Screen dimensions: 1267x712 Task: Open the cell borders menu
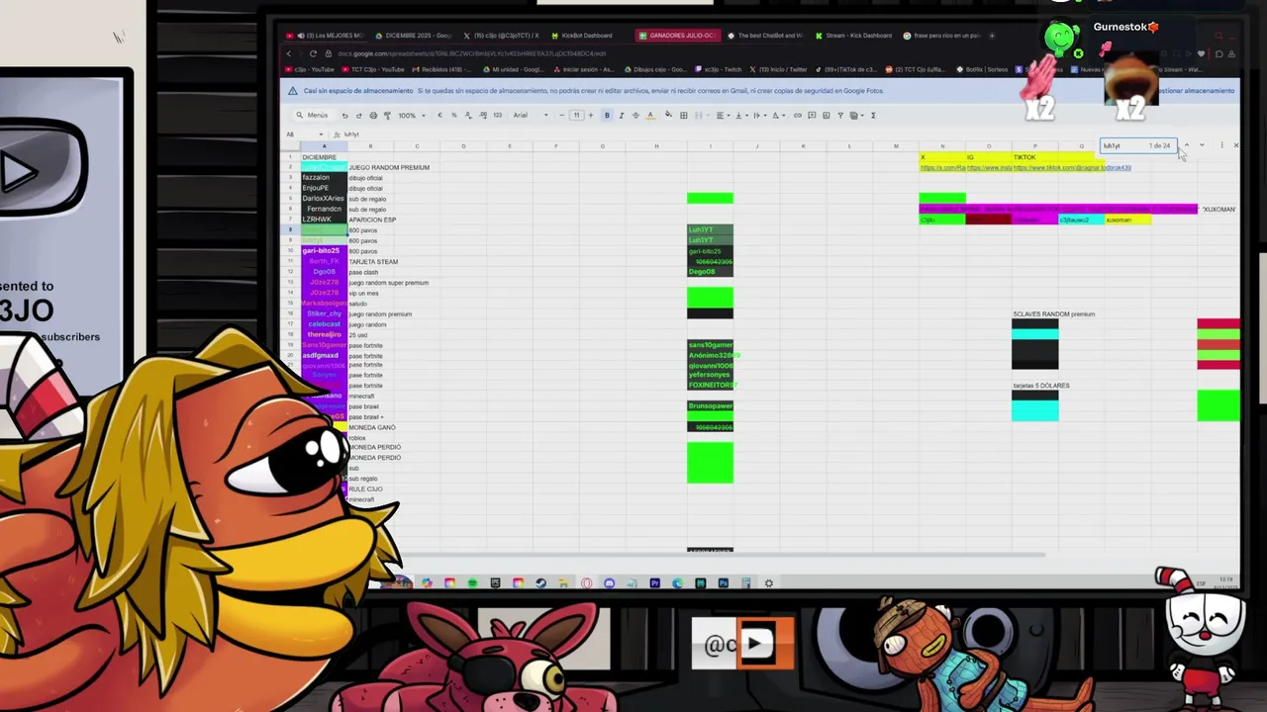tap(683, 115)
